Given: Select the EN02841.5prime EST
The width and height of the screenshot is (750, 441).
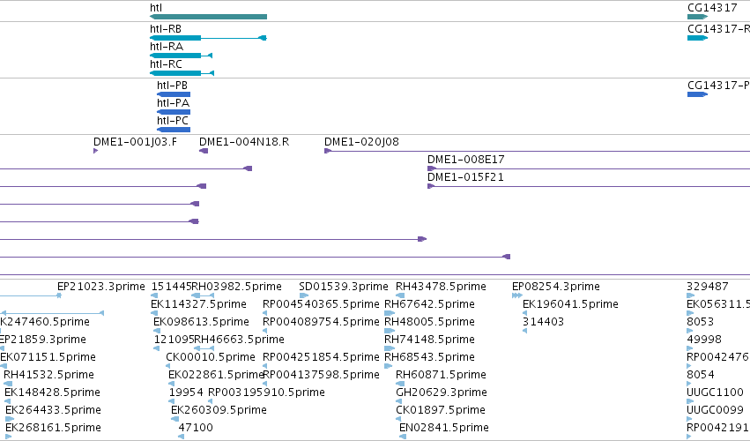Looking at the screenshot, I should [x=403, y=437].
